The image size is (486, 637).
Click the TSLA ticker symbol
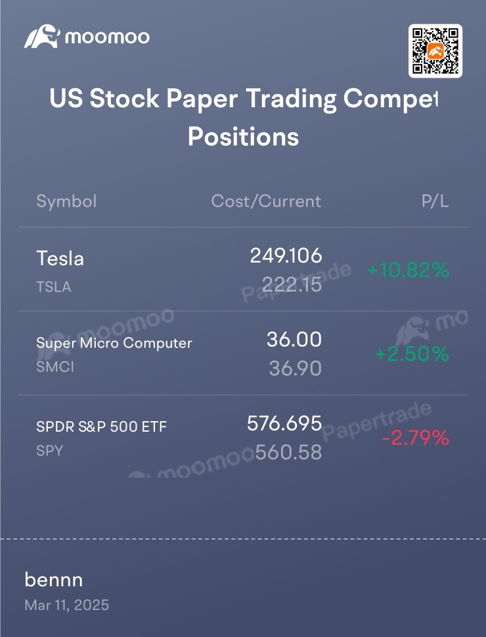54,287
